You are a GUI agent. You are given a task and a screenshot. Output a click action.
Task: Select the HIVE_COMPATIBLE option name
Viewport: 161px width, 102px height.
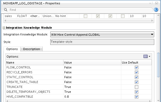click(x=20, y=97)
